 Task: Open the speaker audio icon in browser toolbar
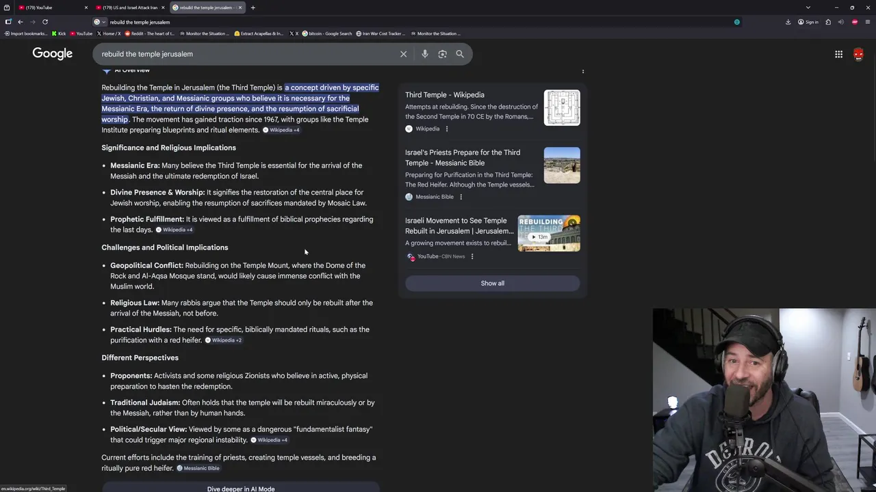pos(842,22)
